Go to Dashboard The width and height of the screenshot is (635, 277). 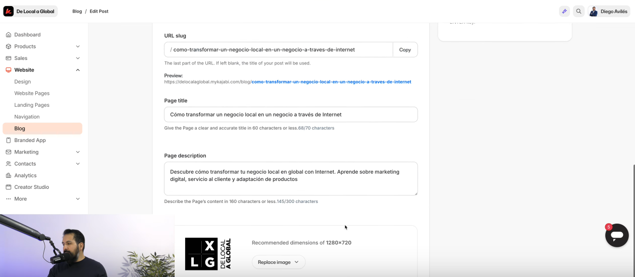click(27, 35)
